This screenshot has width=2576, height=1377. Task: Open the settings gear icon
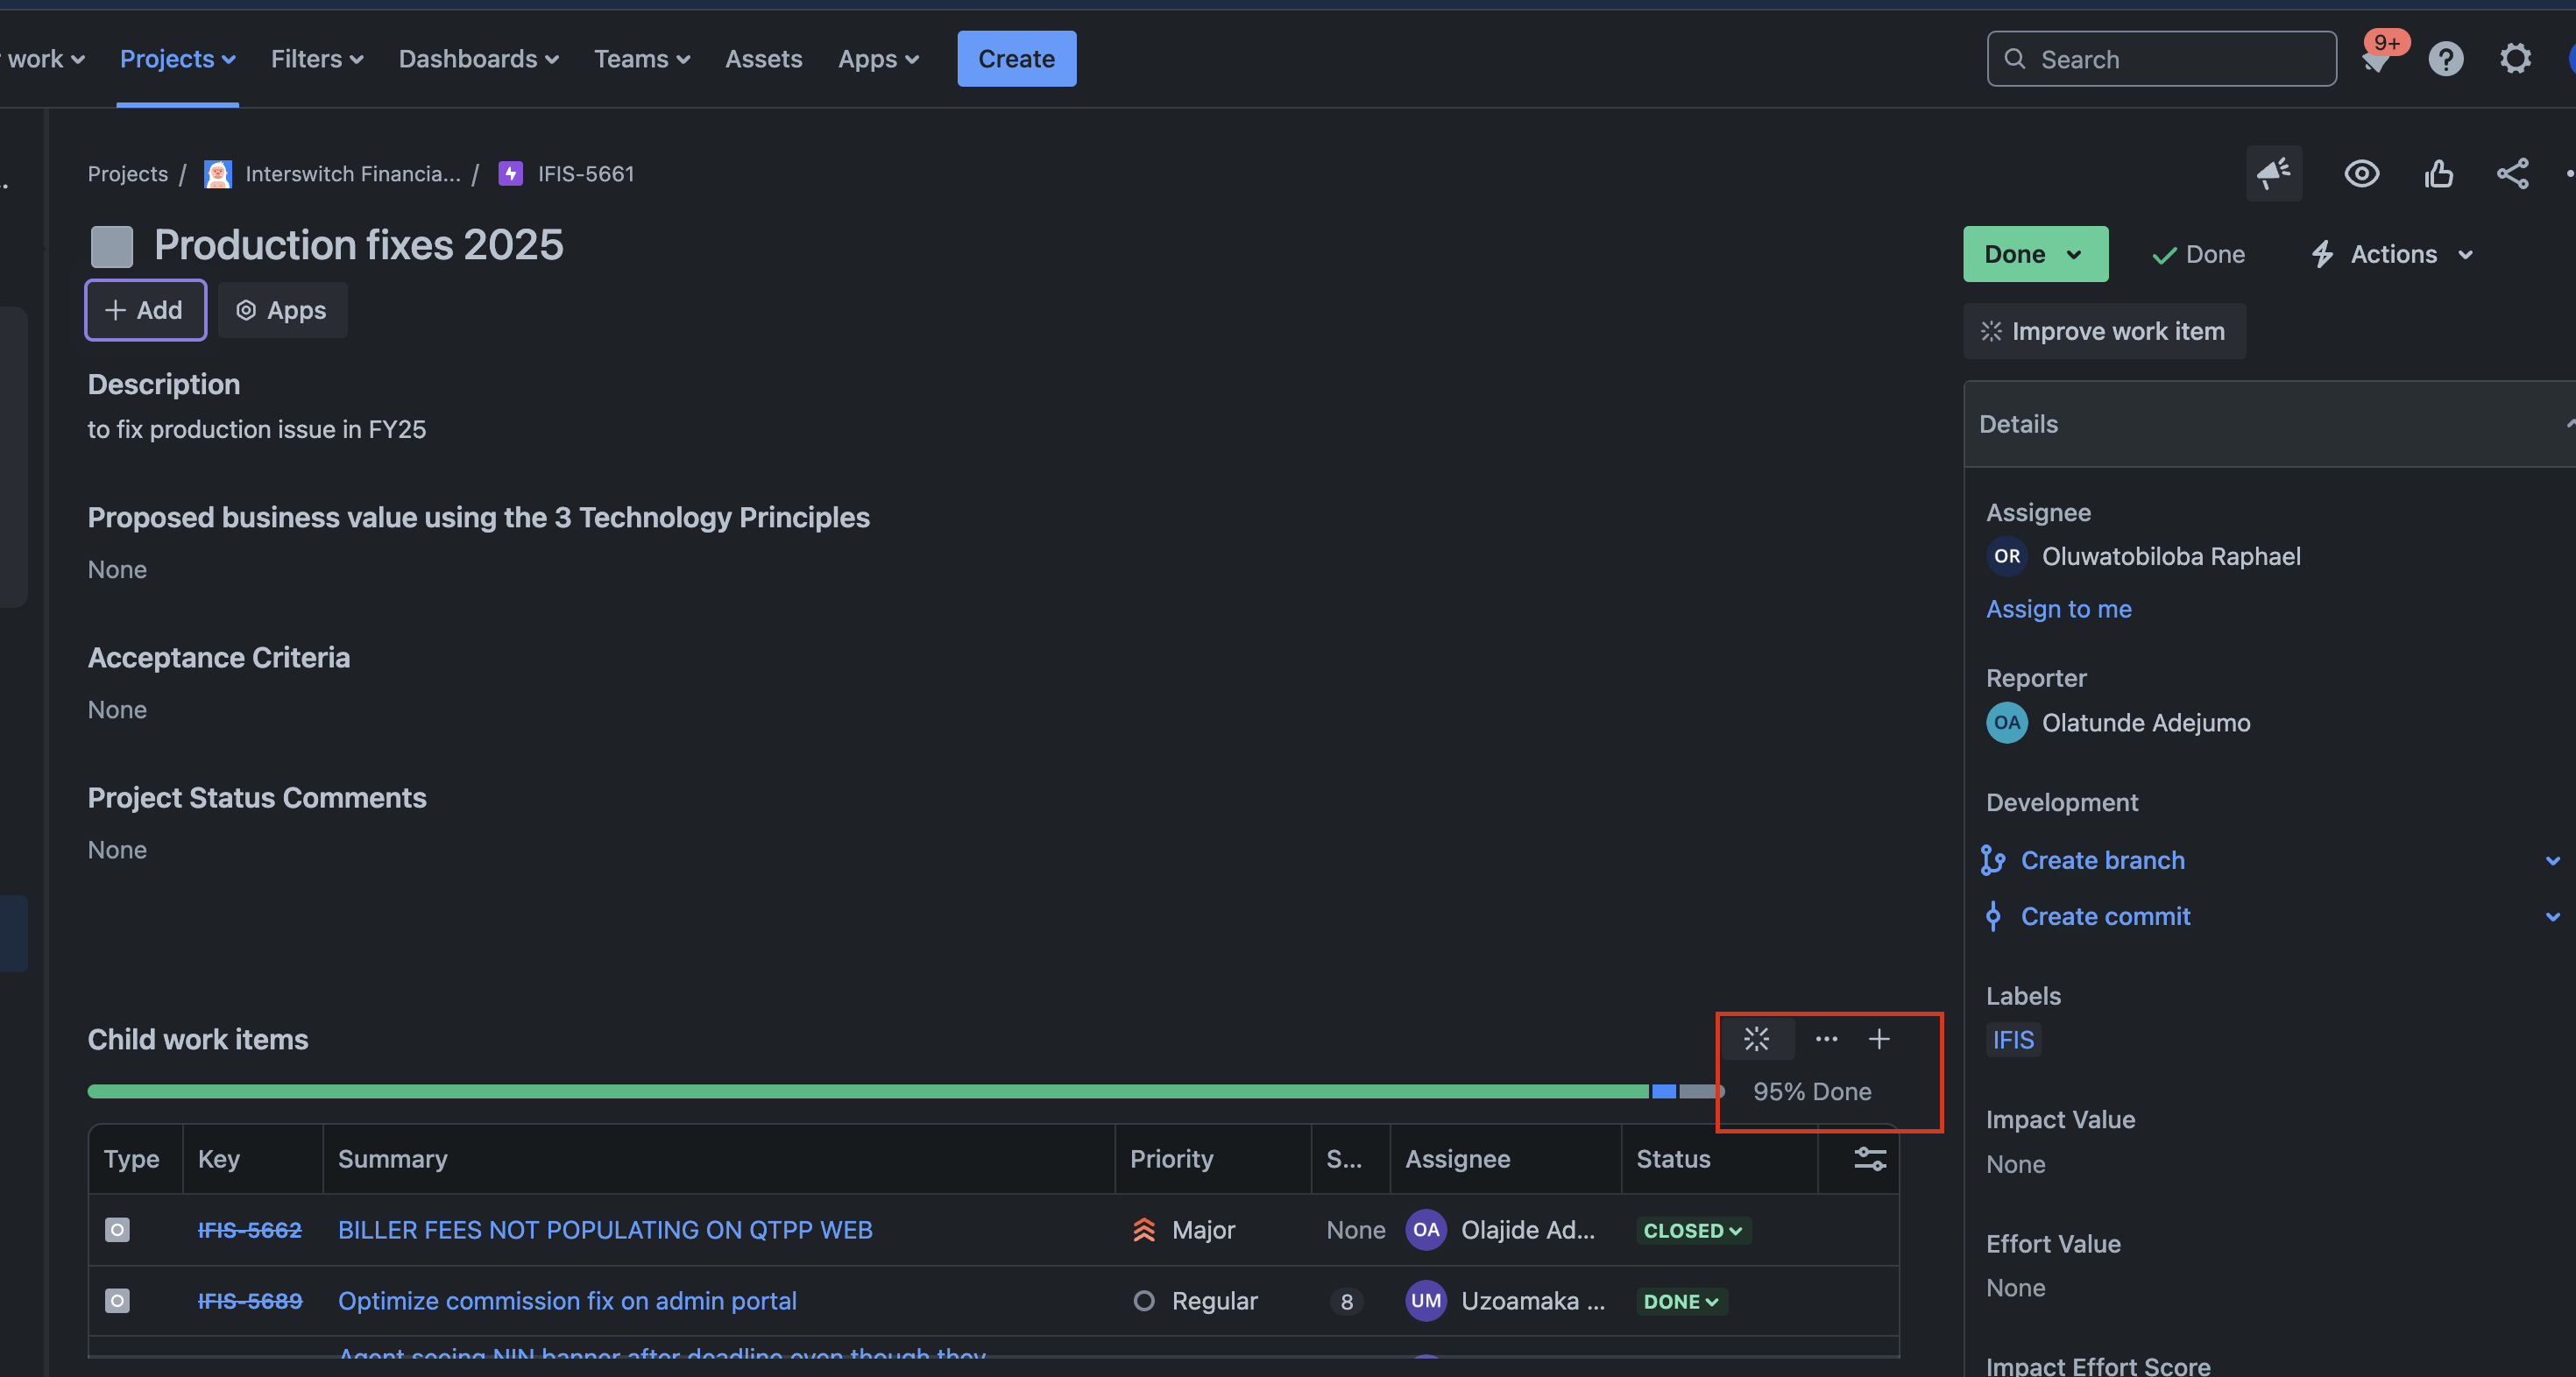click(x=2515, y=59)
